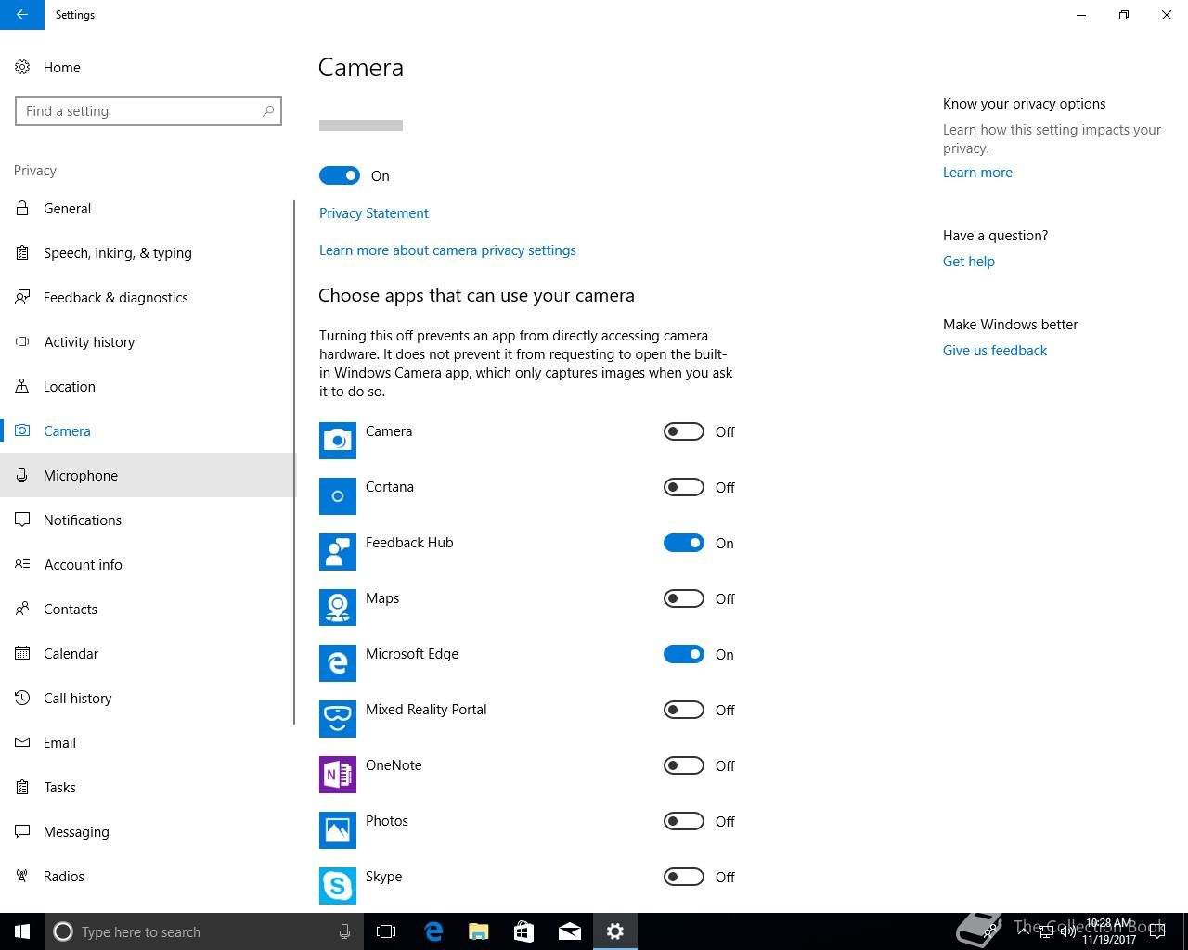Go back with the Settings back arrow

click(22, 15)
